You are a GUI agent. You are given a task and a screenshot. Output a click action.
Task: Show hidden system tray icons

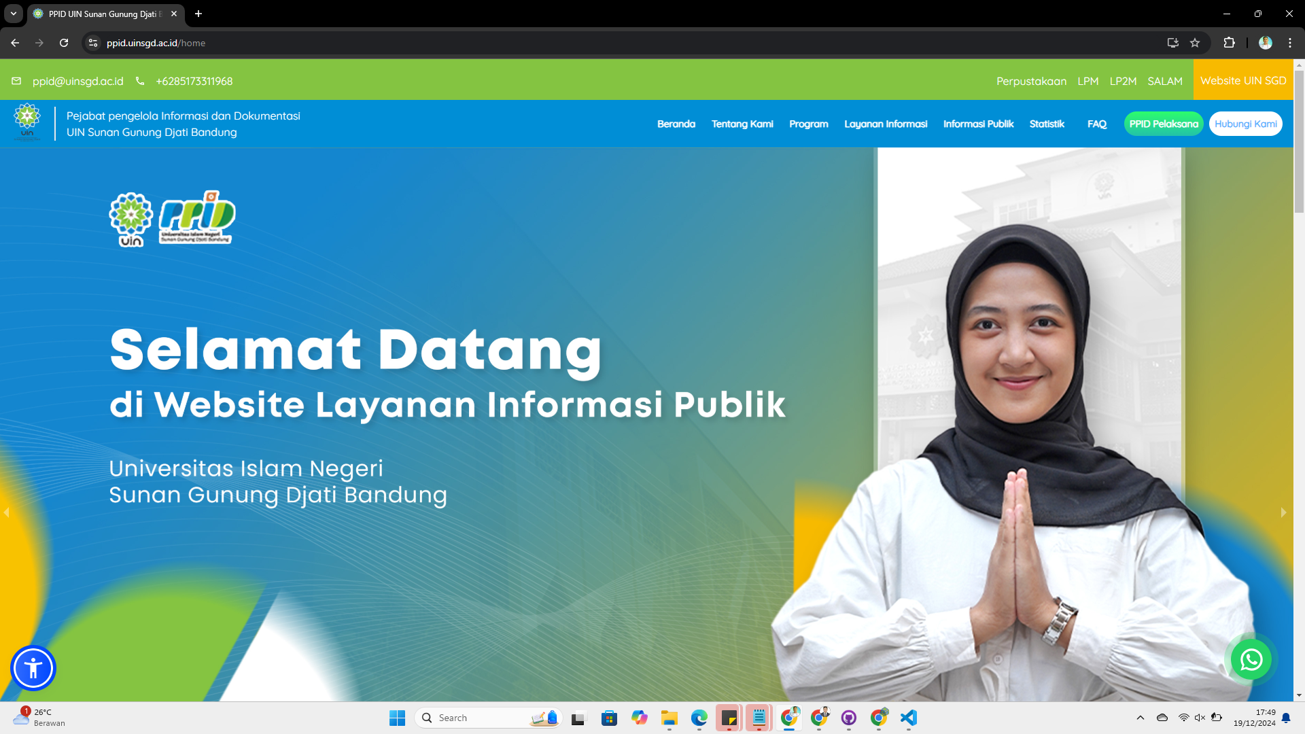click(x=1141, y=718)
